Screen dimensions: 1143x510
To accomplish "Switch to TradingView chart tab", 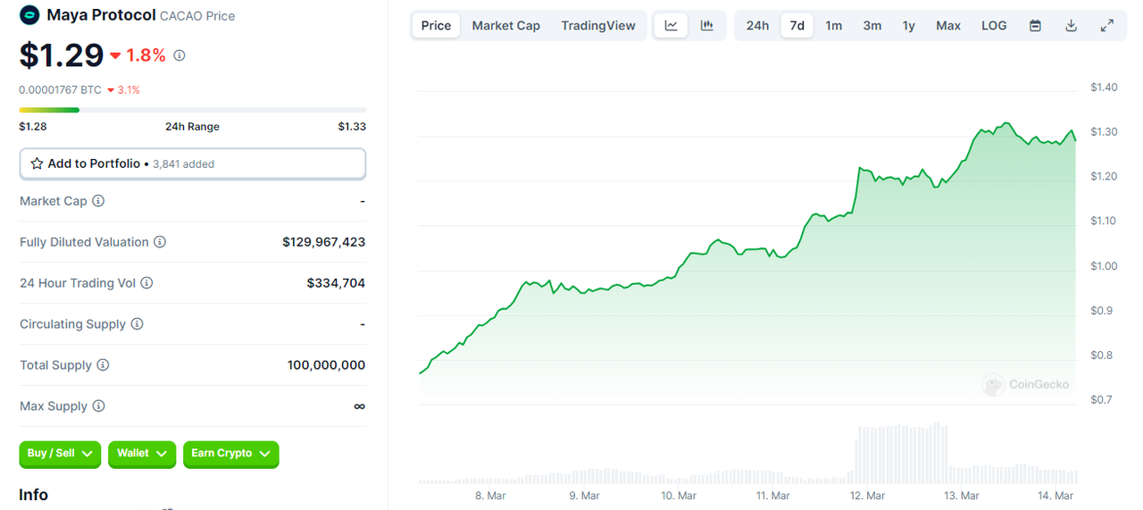I will click(x=598, y=25).
